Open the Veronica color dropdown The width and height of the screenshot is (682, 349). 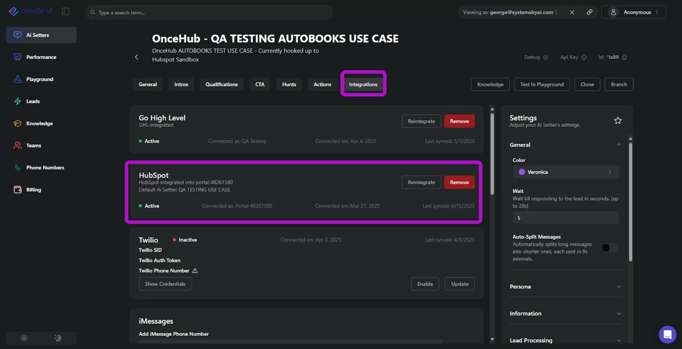(565, 172)
